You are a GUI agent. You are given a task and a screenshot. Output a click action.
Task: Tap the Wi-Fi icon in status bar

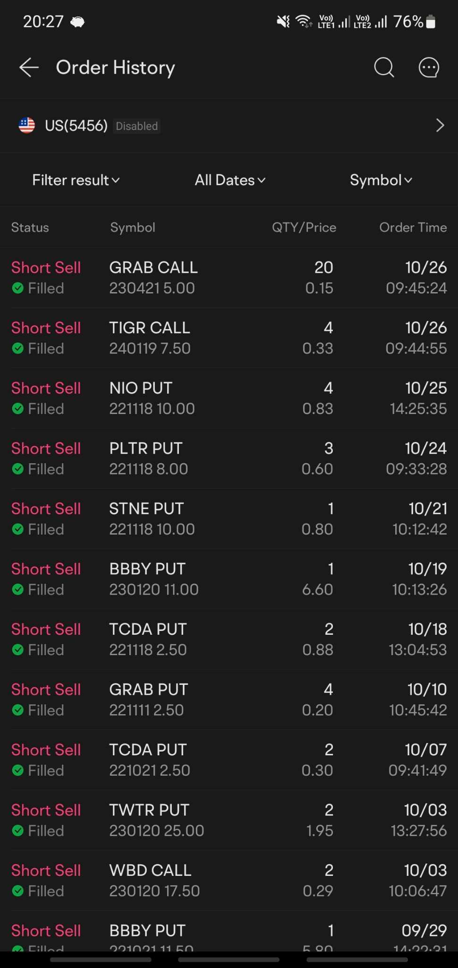tap(304, 21)
